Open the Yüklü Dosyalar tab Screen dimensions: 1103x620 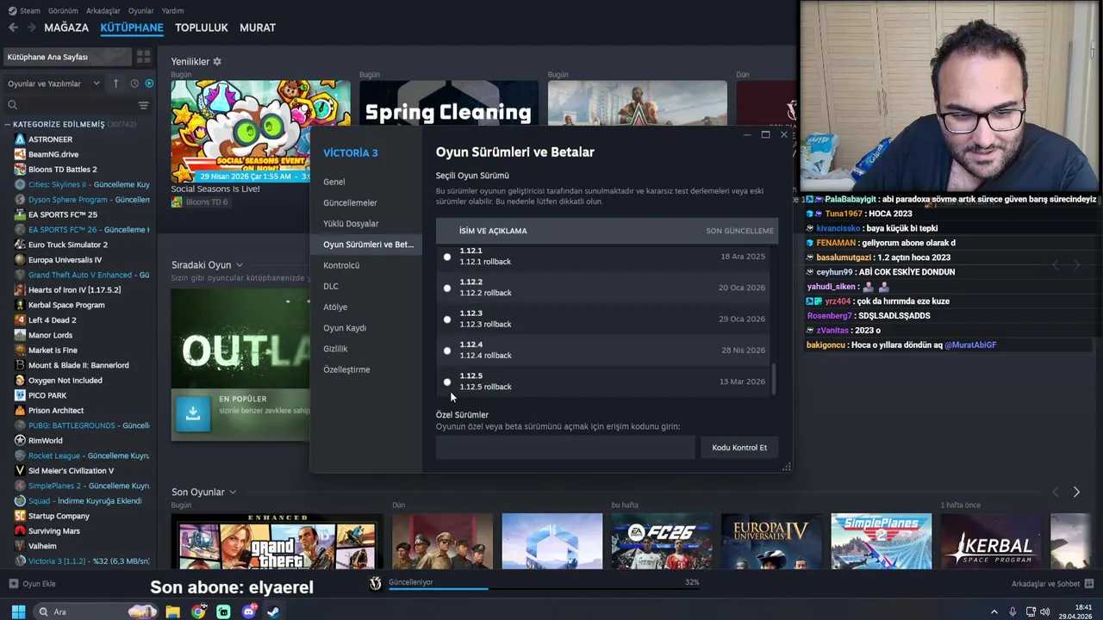[351, 223]
